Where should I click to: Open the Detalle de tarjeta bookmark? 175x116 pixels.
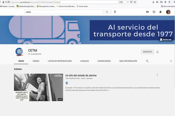click(26, 6)
